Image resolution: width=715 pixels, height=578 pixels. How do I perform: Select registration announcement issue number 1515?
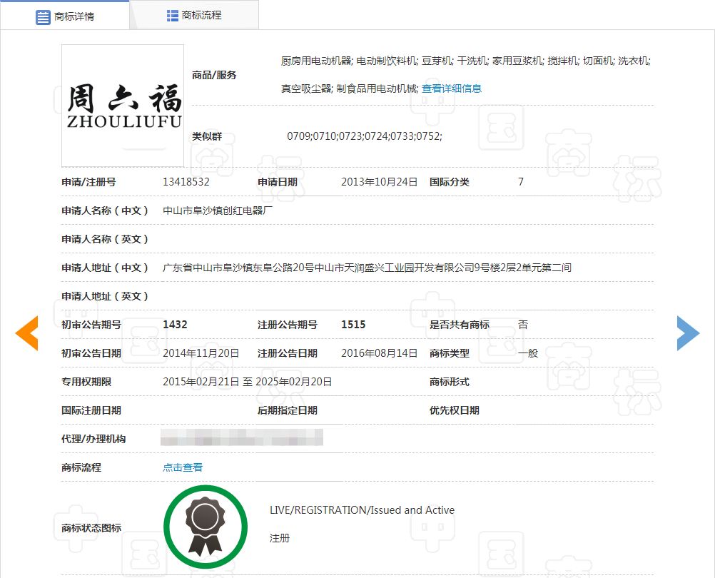[353, 325]
